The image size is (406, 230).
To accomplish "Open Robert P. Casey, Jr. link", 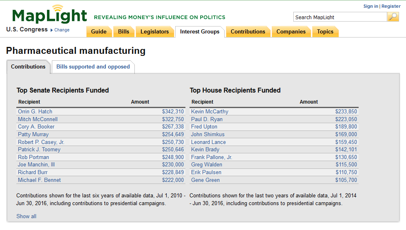I will [x=41, y=142].
